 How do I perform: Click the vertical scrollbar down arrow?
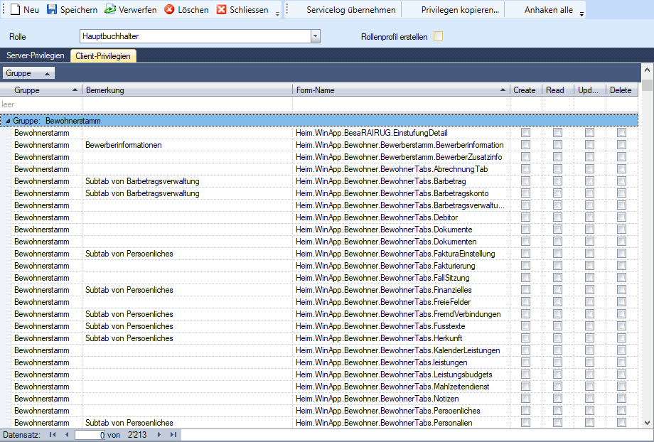click(x=647, y=422)
